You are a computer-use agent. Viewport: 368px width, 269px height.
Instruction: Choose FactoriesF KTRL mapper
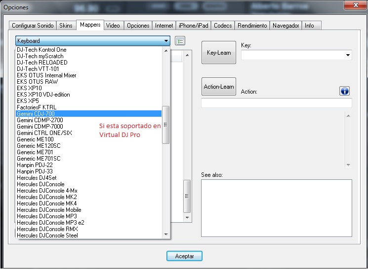89,107
